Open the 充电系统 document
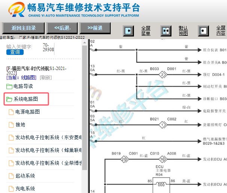227x193 pixels. tap(25, 188)
